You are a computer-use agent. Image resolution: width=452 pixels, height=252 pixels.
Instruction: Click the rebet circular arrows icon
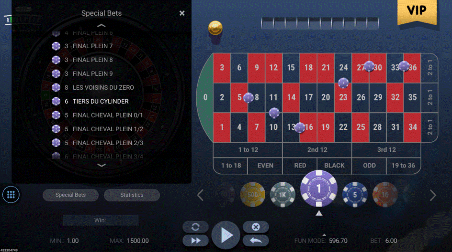[195, 227]
